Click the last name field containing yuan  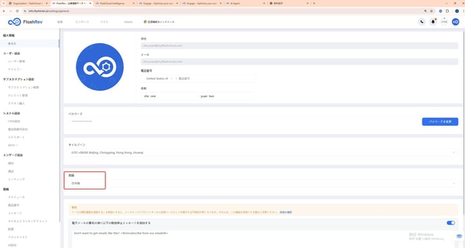tap(227, 96)
